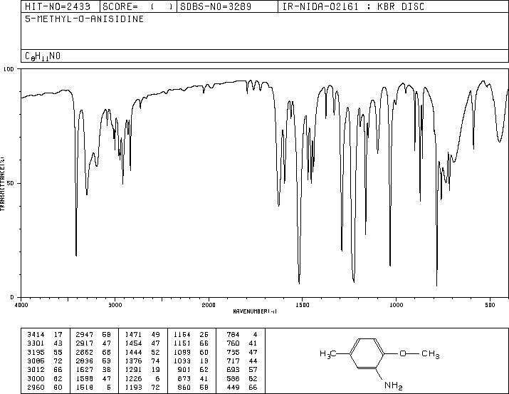This screenshot has width=509, height=394.
Task: Click the molecular formula C8H11NO
Action: 43,56
